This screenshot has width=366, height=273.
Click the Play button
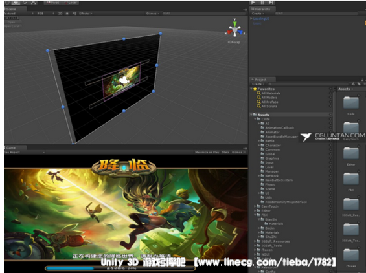click(x=253, y=2)
